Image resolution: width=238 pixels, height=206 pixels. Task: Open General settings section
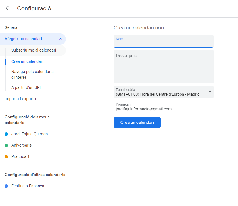point(12,27)
